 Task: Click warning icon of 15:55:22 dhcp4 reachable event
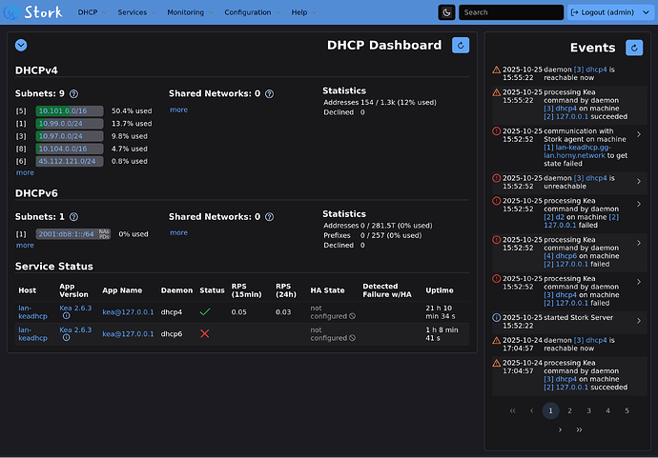(x=497, y=70)
